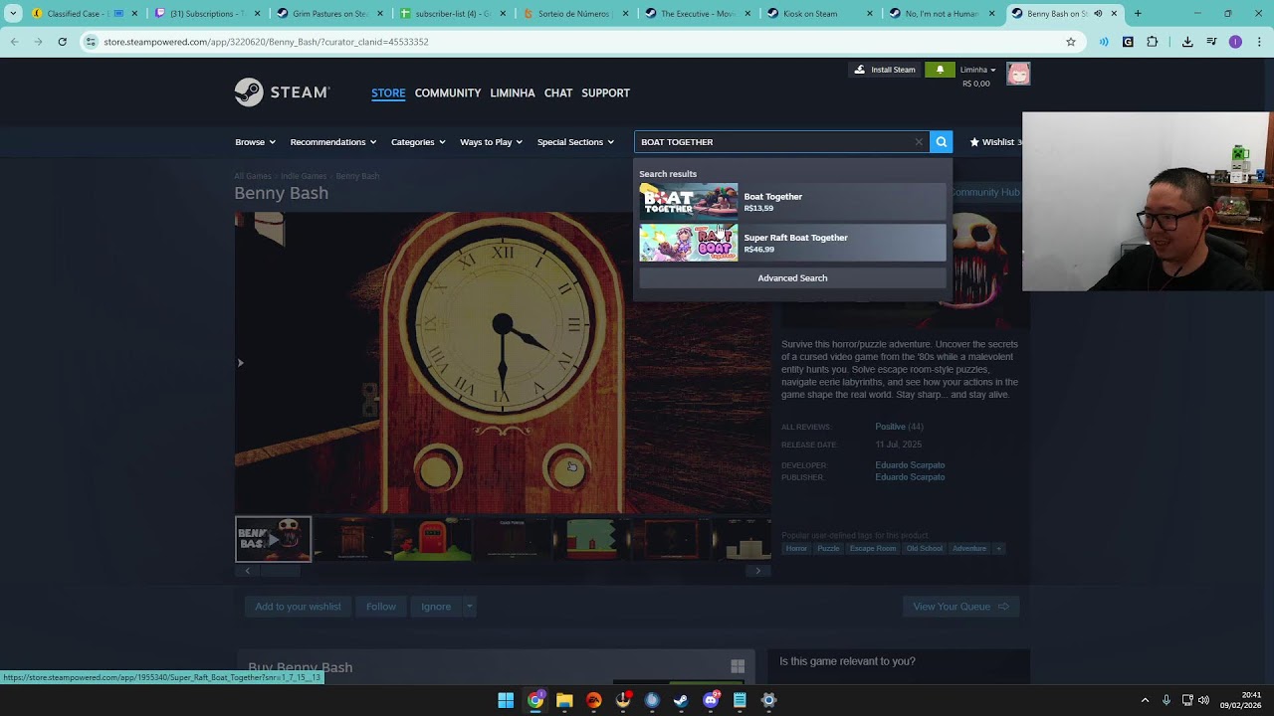This screenshot has height=716, width=1274.
Task: Open the Wishlist link
Action: pos(995,142)
